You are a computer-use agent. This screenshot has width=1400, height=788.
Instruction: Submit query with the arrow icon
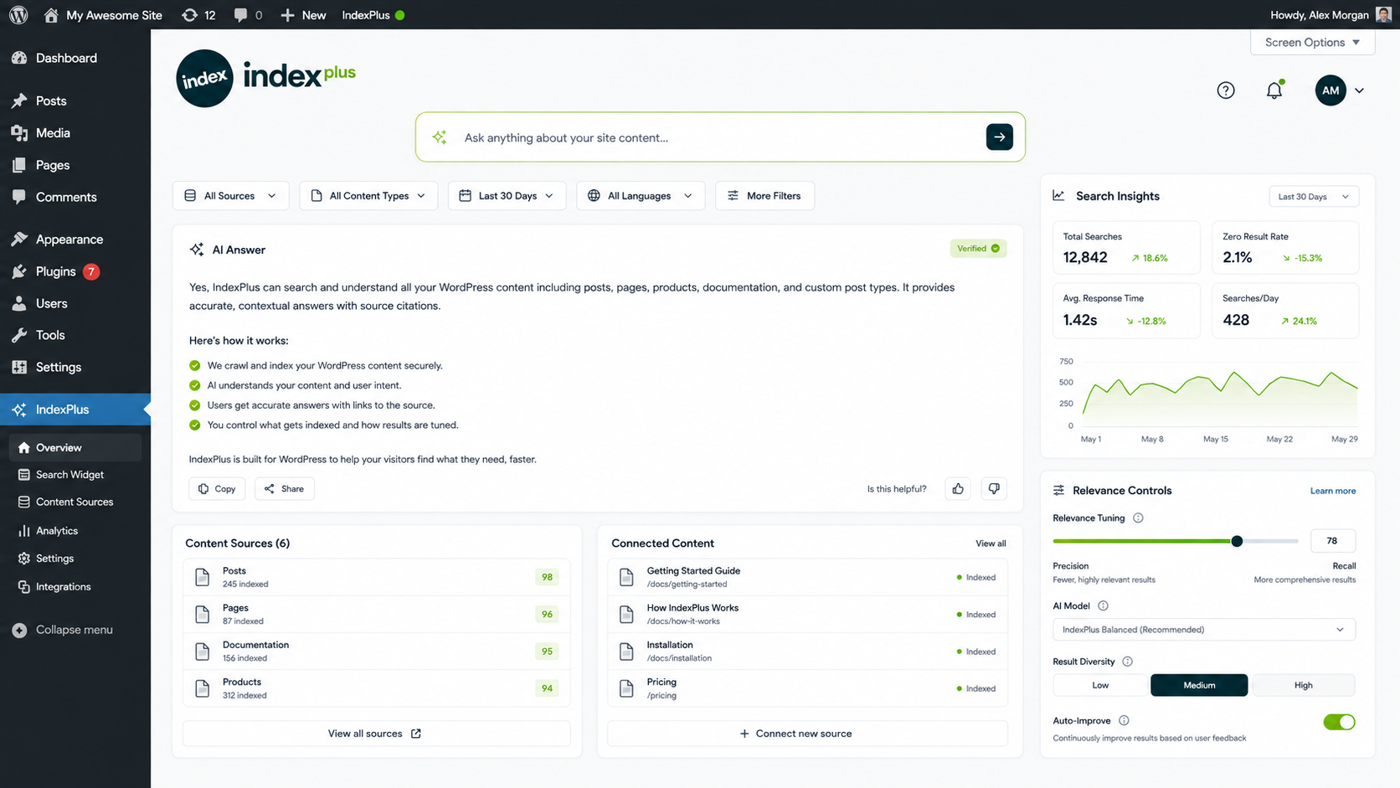[x=999, y=137]
